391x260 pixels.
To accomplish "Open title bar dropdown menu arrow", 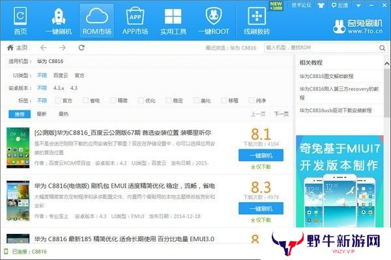I will pos(358,5).
